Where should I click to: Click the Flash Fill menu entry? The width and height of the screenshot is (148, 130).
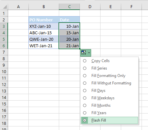pos(109,120)
